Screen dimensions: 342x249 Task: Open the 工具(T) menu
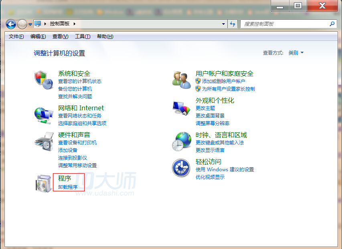click(x=83, y=36)
